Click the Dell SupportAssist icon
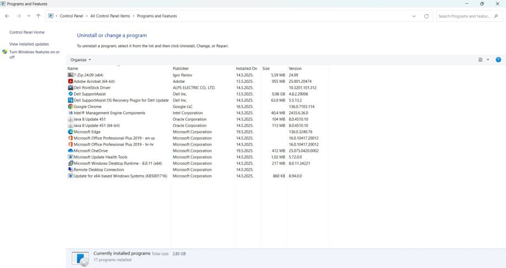This screenshot has width=506, height=268. [70, 94]
